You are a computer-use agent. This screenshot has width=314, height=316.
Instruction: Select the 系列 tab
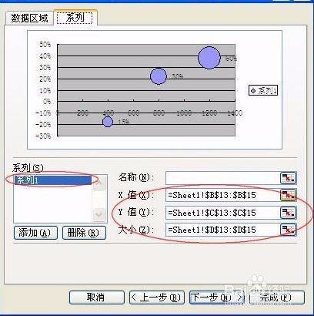75,18
